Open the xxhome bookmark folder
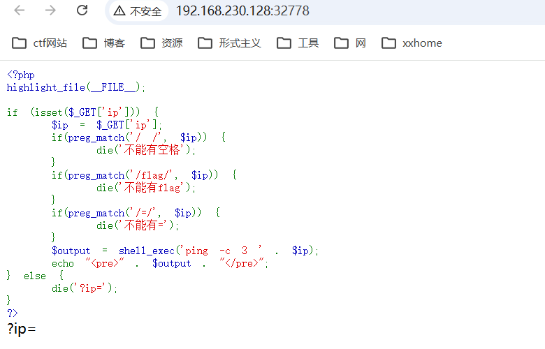This screenshot has width=545, height=349. (x=412, y=43)
